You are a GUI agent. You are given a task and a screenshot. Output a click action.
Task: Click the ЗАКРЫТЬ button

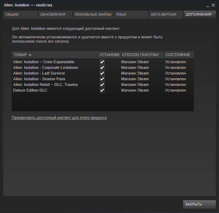pyautogui.click(x=199, y=204)
